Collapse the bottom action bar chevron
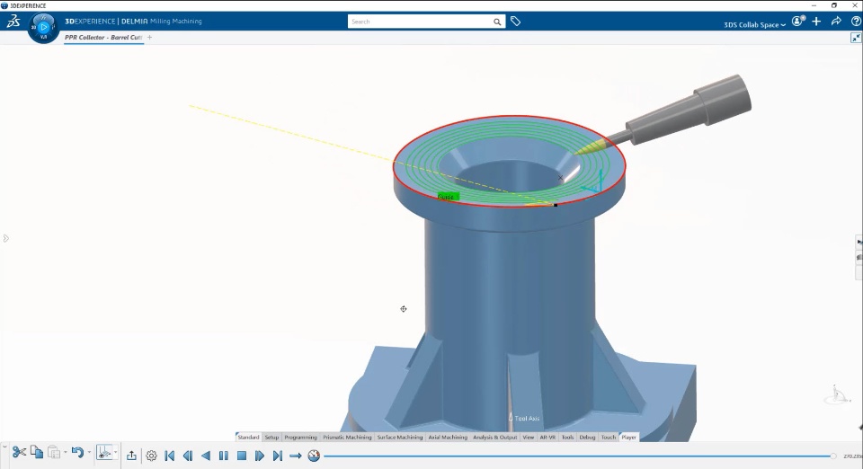 (4, 447)
